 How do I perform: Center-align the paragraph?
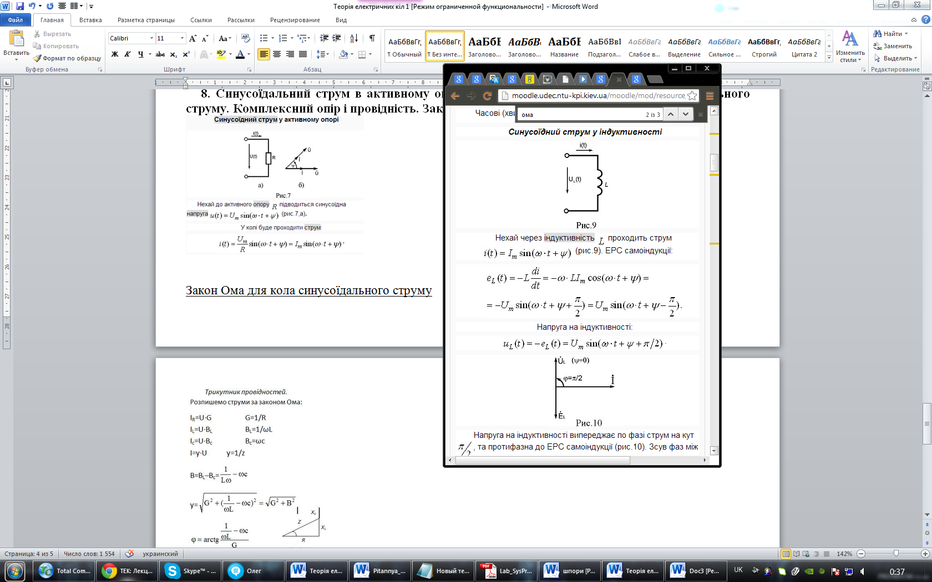pos(276,54)
